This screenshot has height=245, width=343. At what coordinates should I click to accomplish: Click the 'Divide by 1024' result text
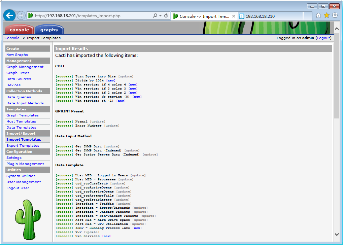coord(90,80)
